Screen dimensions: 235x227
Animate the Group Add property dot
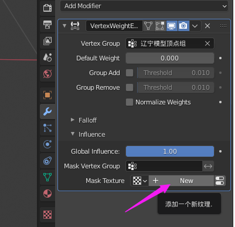click(220, 73)
